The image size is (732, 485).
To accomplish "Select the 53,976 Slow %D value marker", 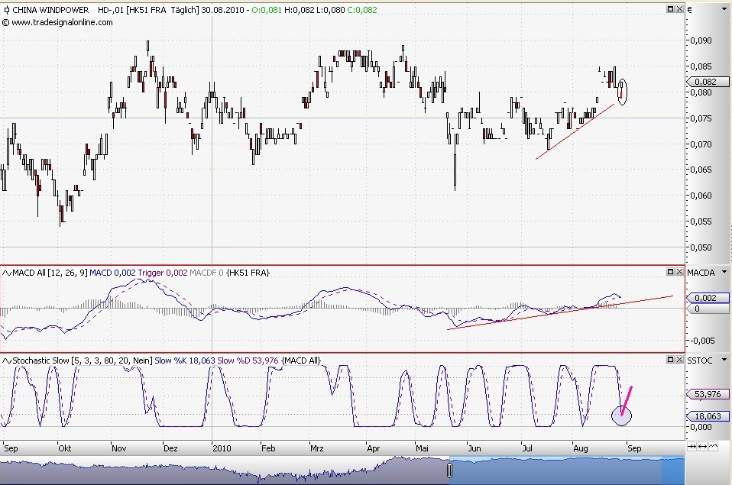I will point(708,394).
